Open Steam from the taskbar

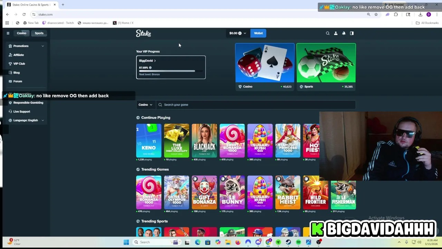click(288, 242)
